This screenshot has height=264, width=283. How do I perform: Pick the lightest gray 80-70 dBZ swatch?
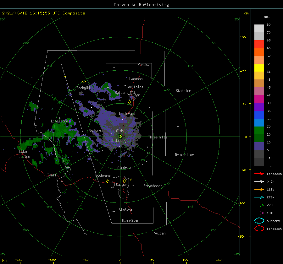259,29
